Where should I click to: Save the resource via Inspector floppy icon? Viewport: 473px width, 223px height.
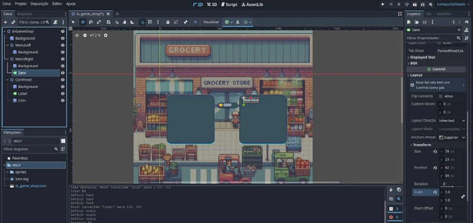[x=425, y=22]
